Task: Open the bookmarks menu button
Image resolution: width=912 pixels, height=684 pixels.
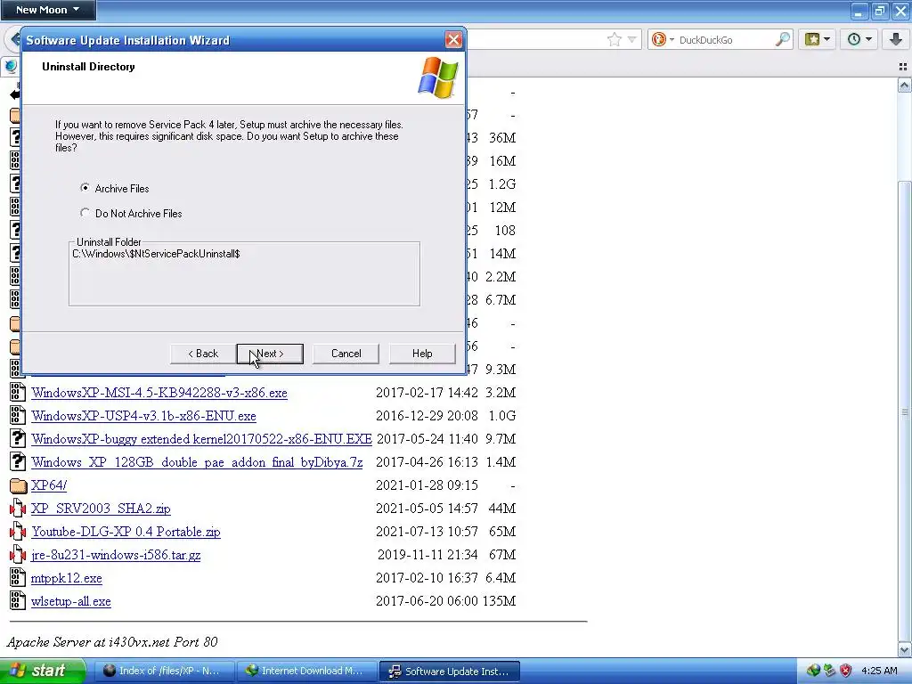Action: (818, 39)
